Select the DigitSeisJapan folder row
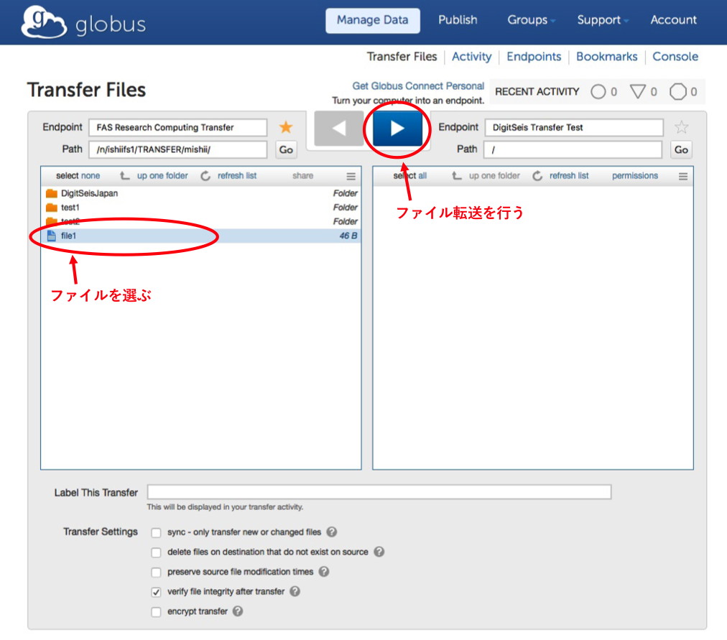Screen dimensions: 727x640 [x=200, y=193]
